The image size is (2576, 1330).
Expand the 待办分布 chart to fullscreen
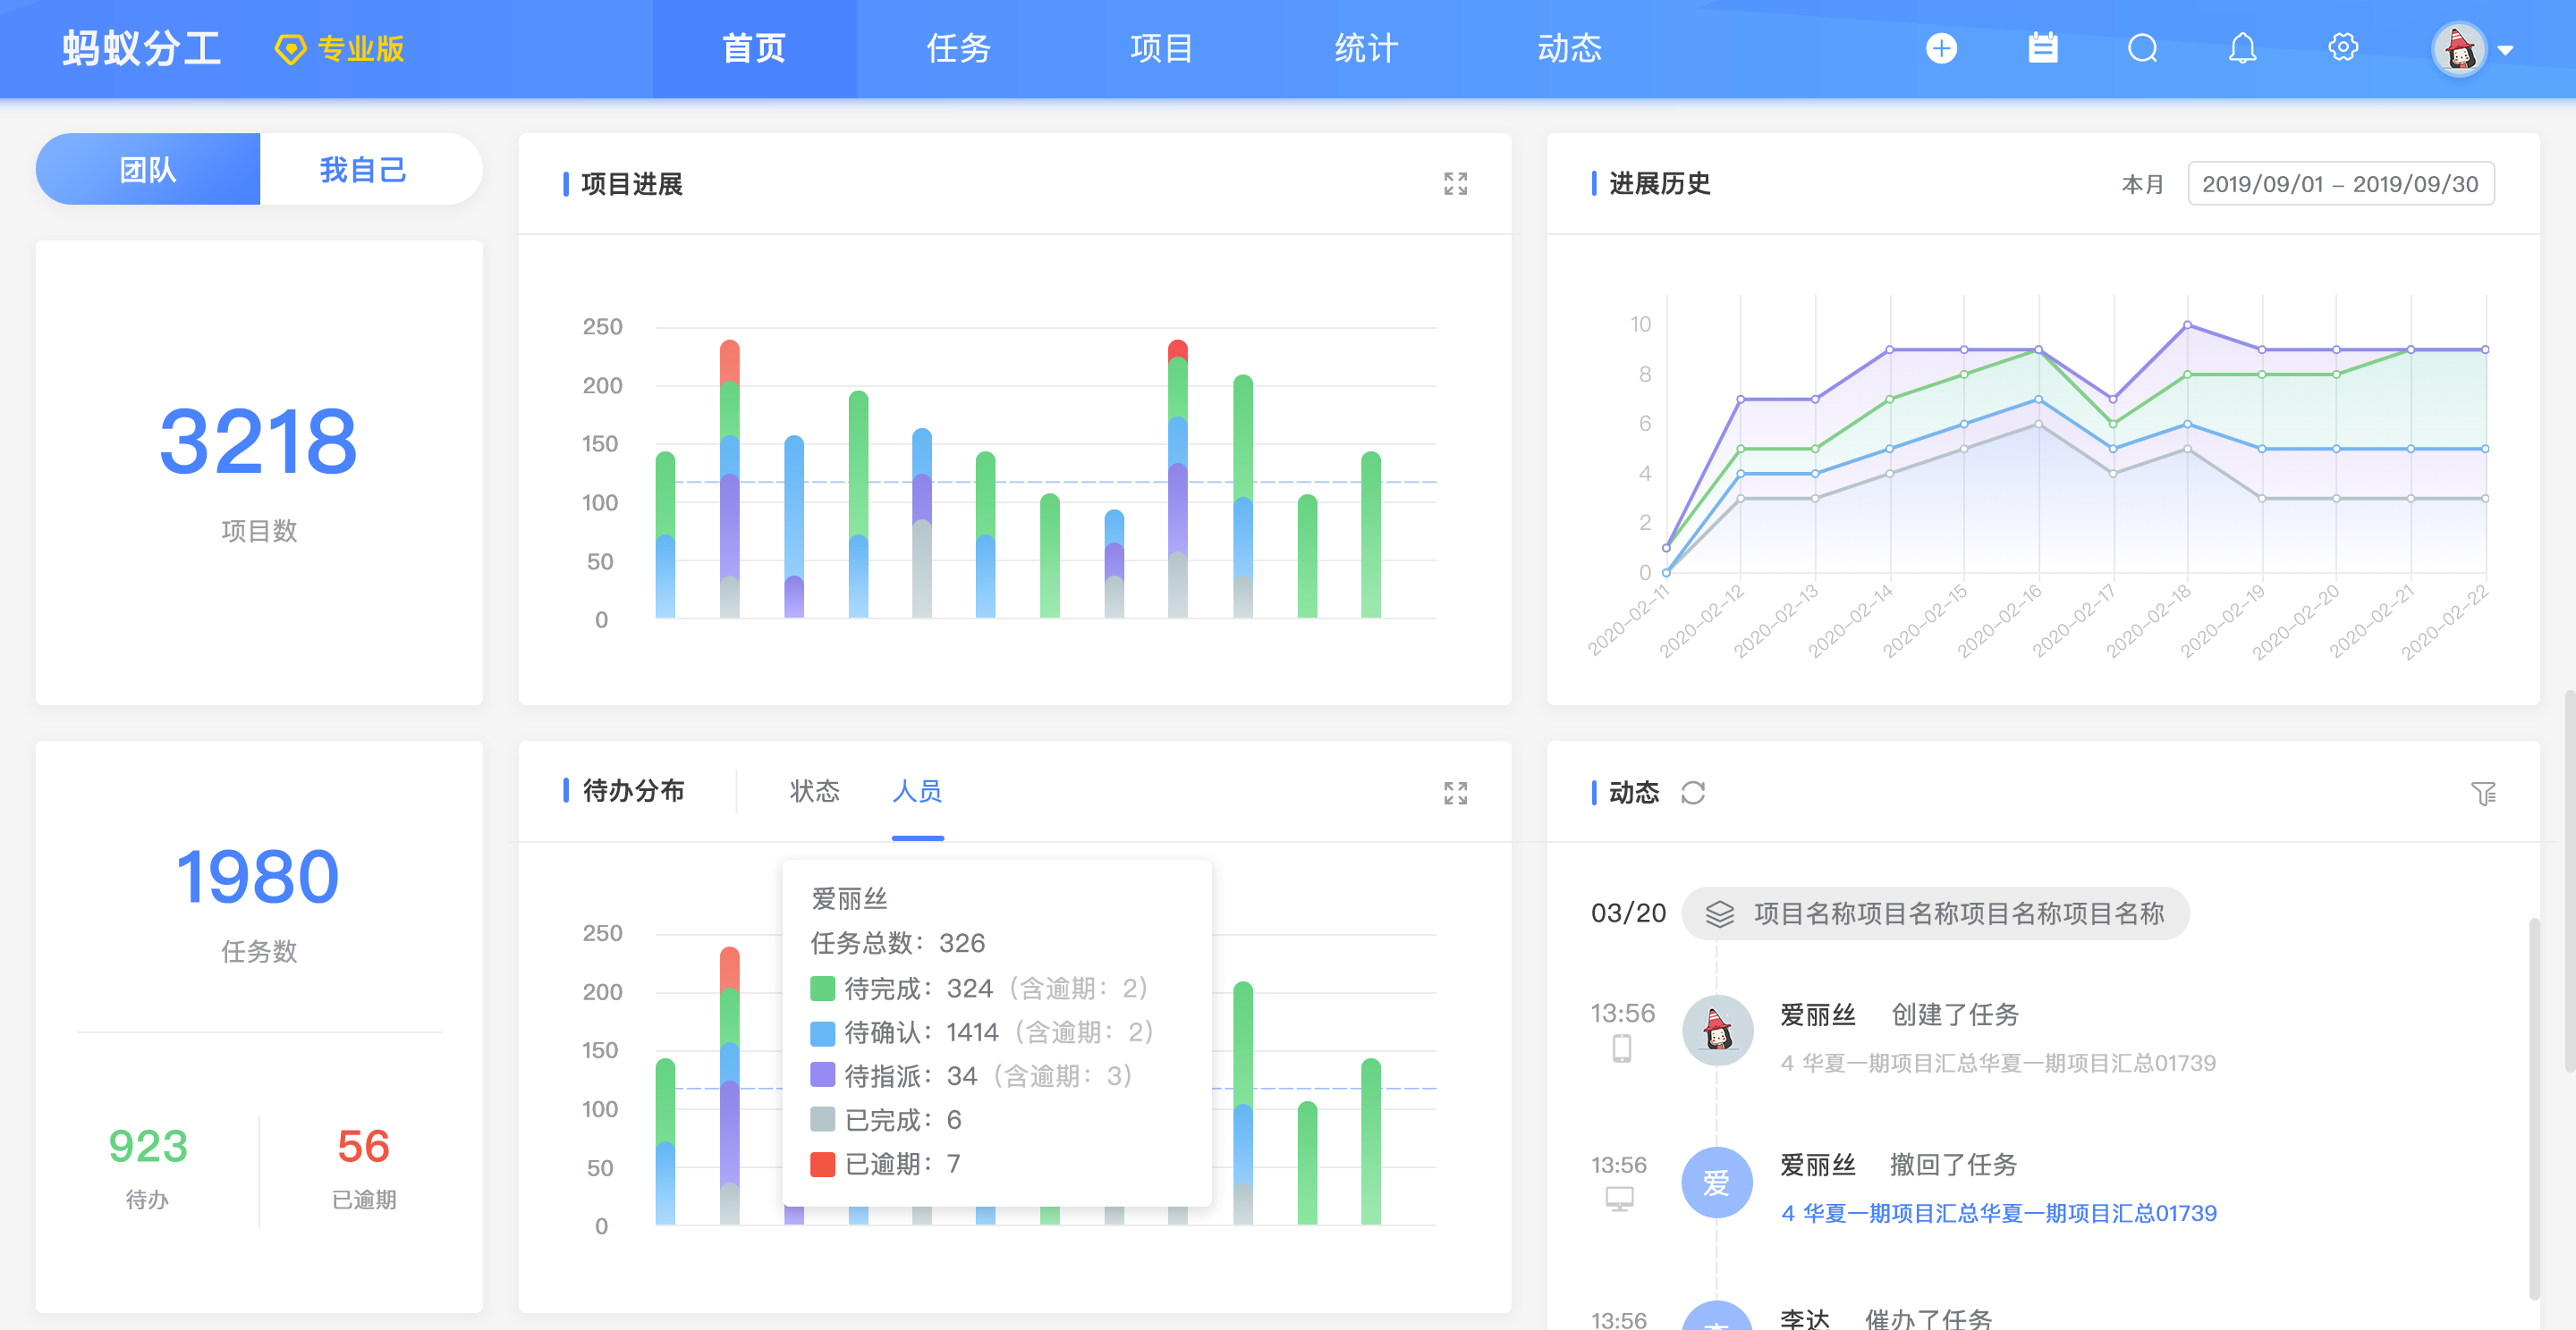1455,793
